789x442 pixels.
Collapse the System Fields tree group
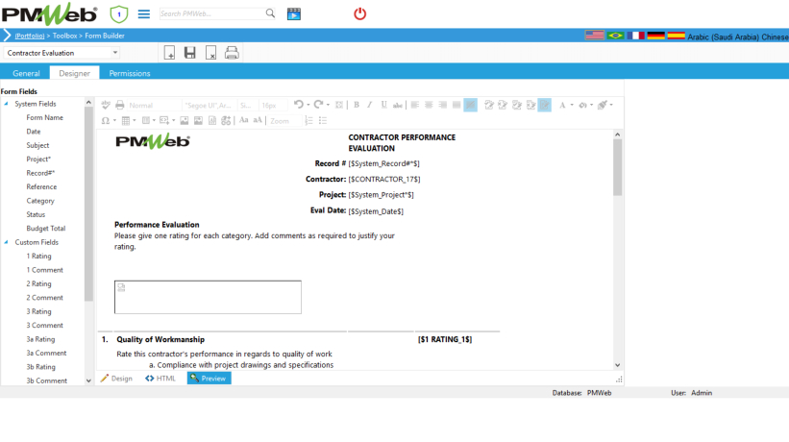point(6,104)
